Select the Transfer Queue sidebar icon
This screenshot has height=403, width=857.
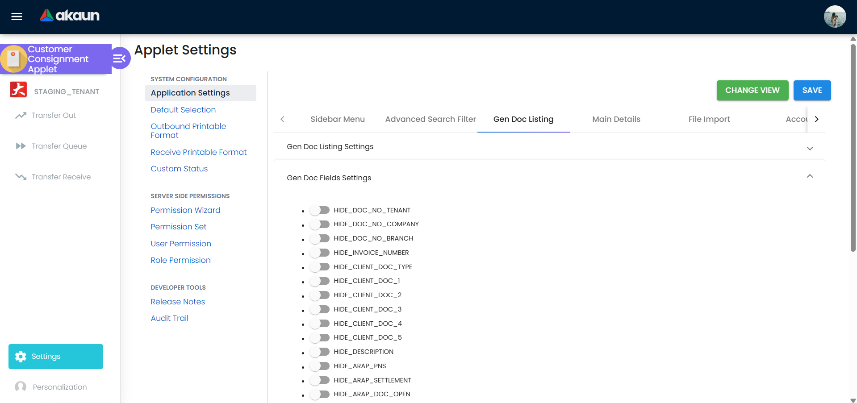tap(21, 146)
